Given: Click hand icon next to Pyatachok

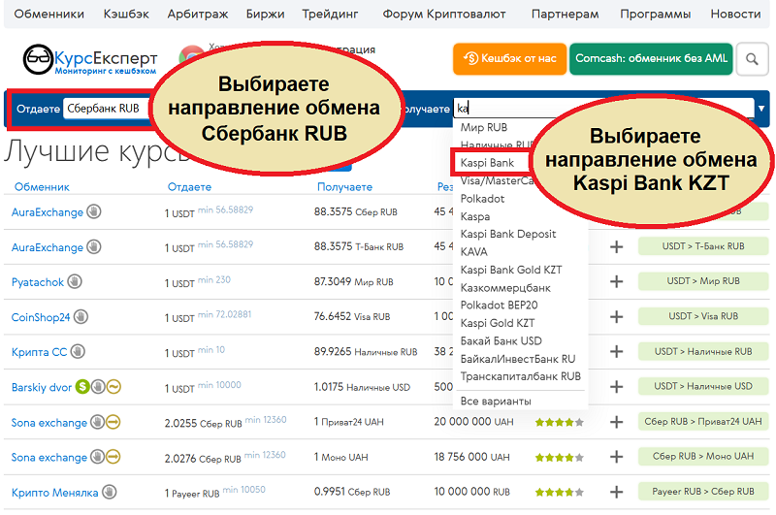Looking at the screenshot, I should tap(75, 281).
